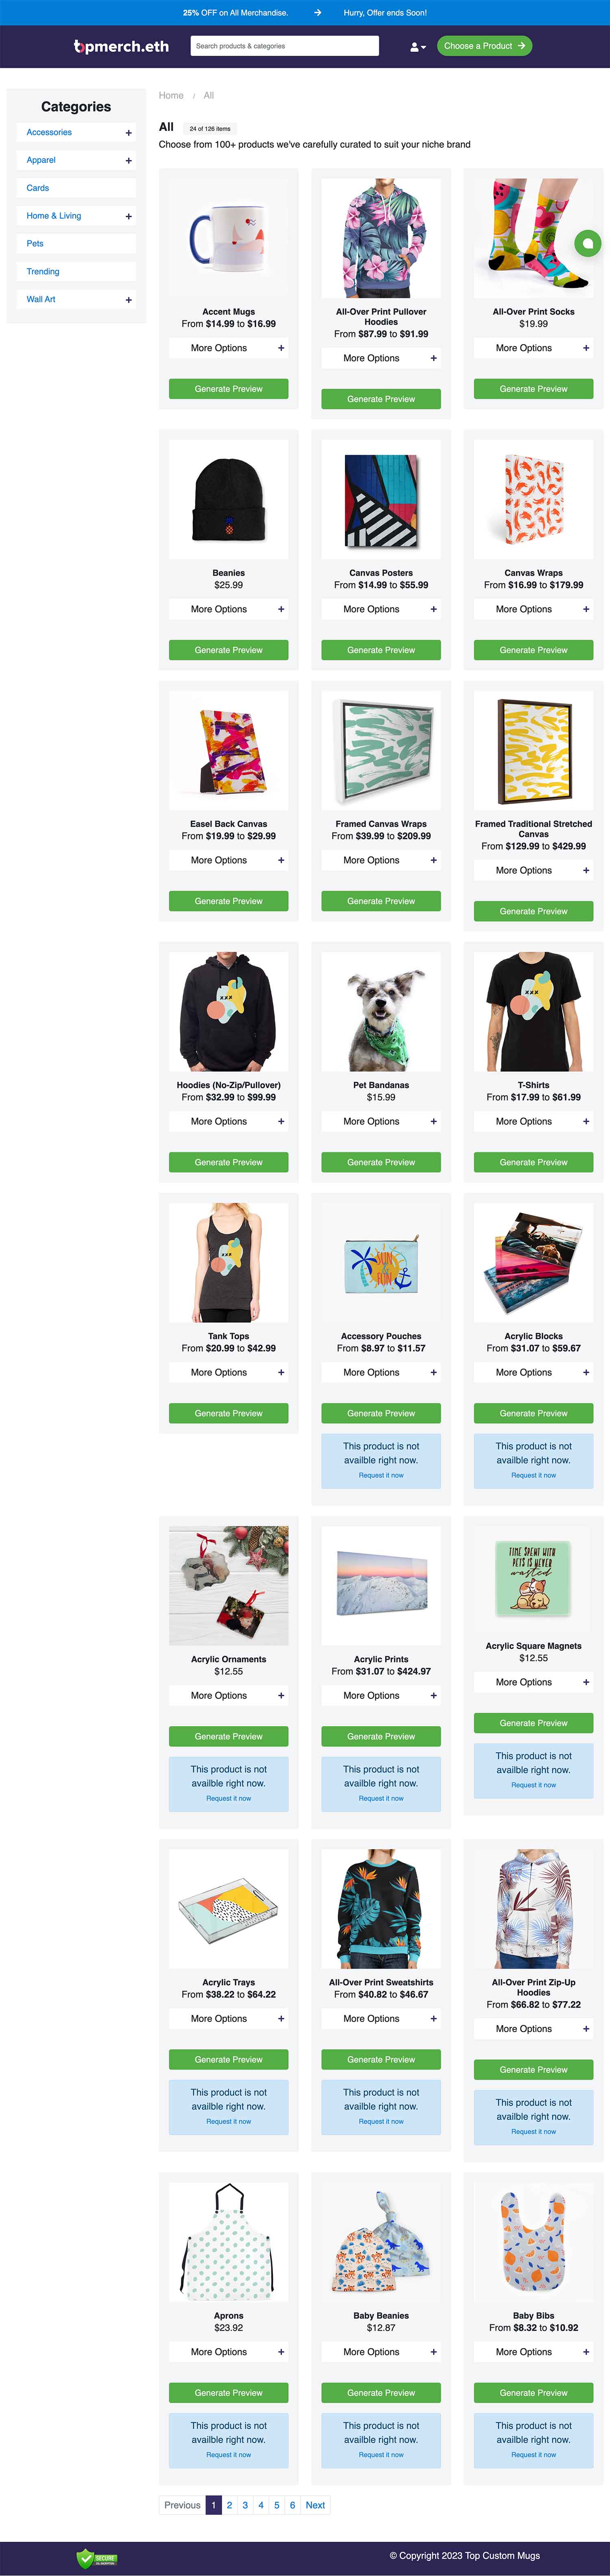Open More Options for Accent Mugs

pyautogui.click(x=229, y=348)
